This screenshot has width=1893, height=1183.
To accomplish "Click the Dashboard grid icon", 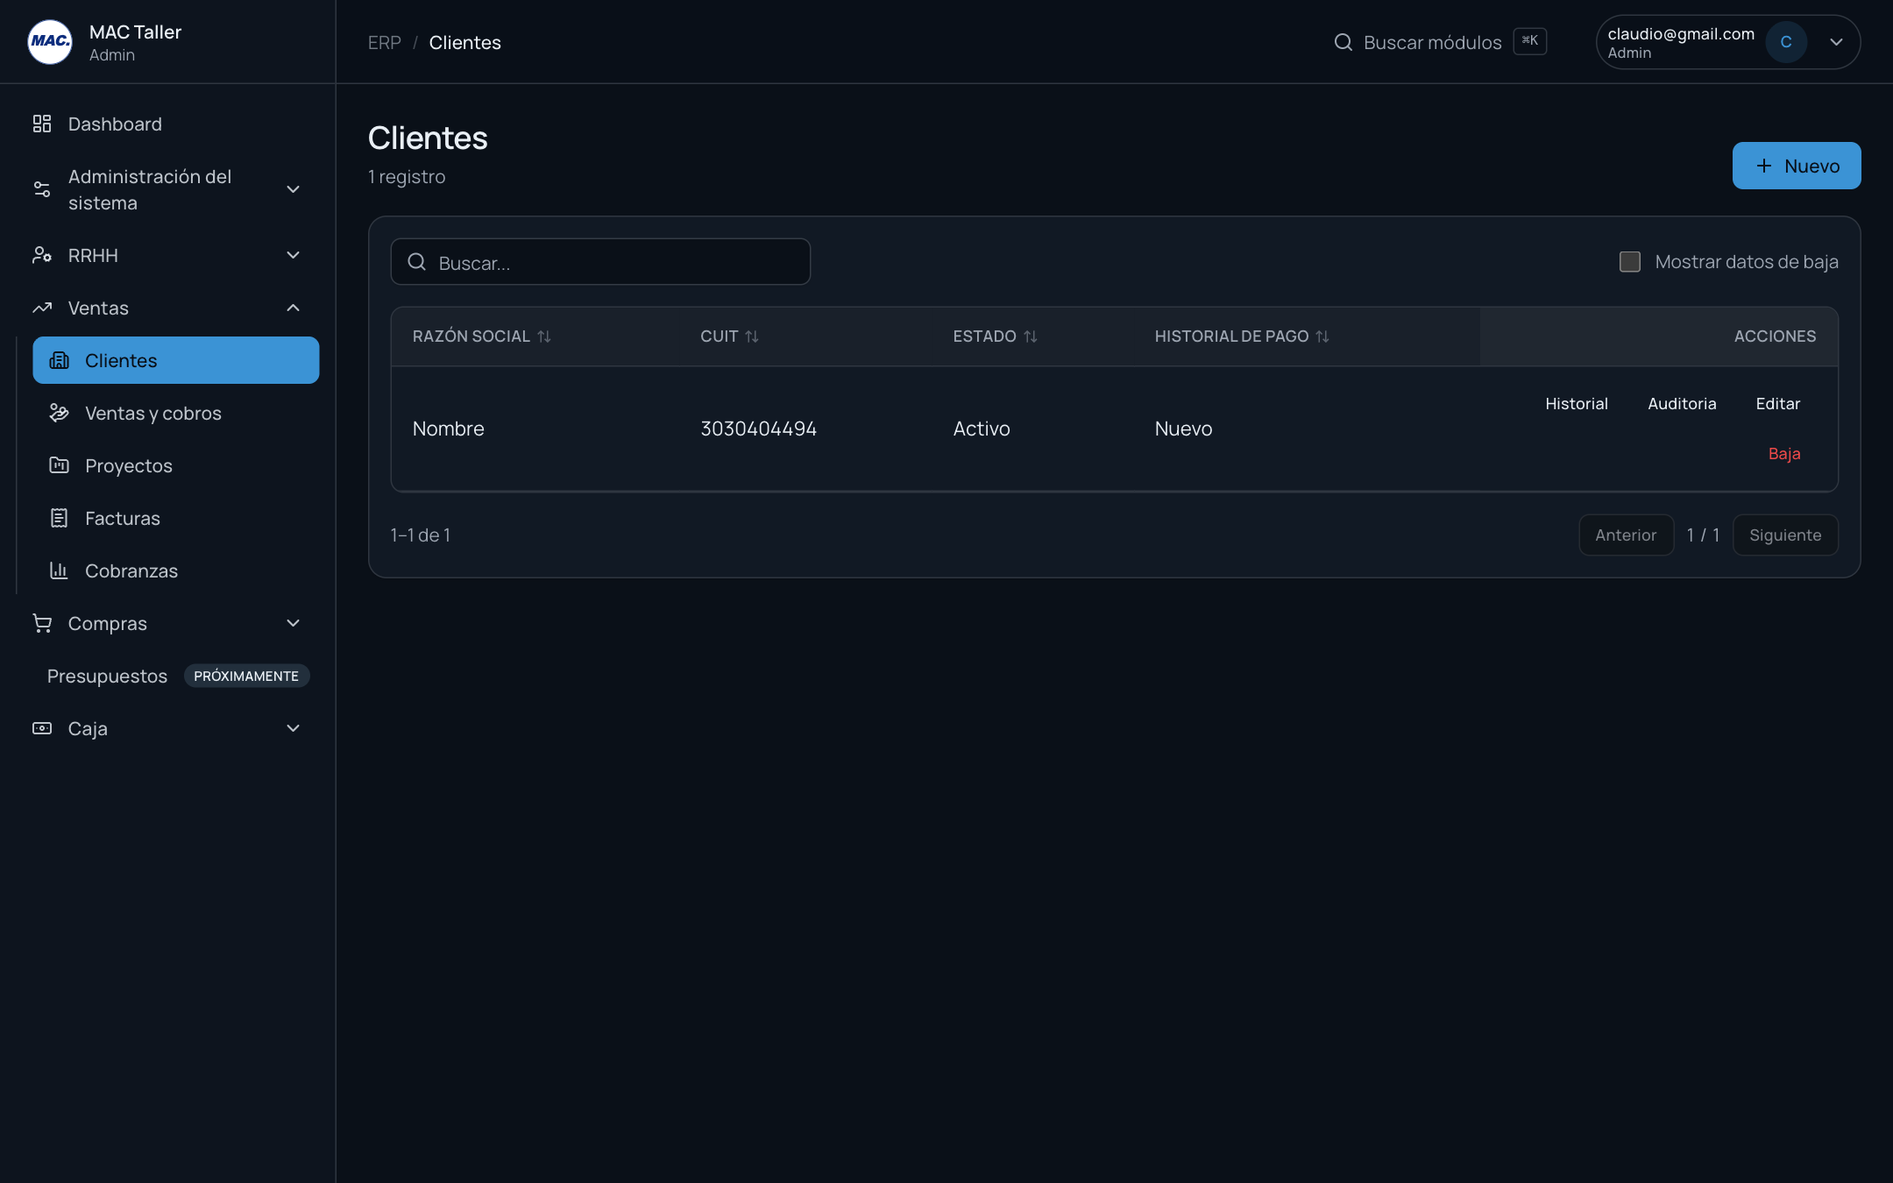I will click(x=42, y=124).
